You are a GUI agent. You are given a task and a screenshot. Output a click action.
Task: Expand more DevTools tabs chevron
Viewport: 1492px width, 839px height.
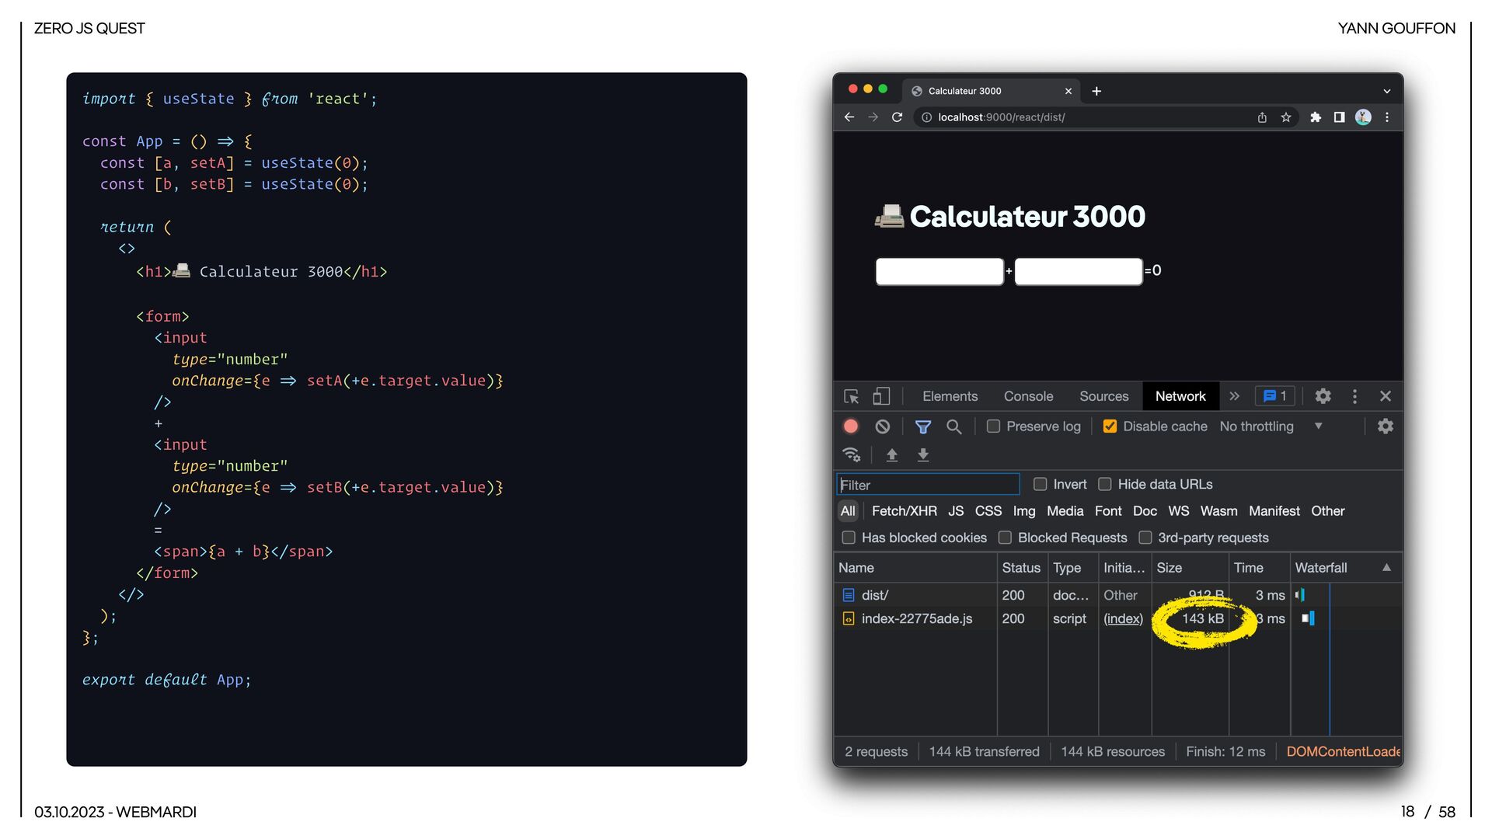tap(1234, 396)
